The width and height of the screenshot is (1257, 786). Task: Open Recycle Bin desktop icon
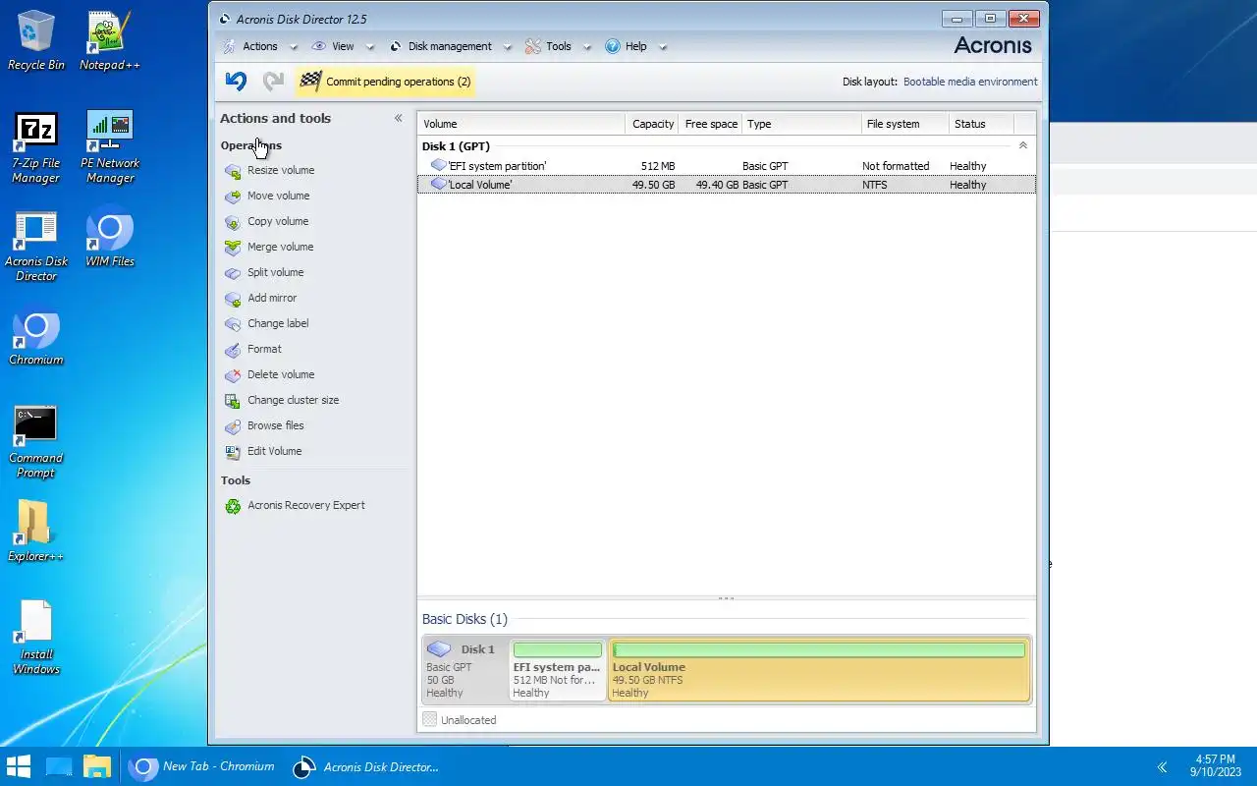point(36,40)
